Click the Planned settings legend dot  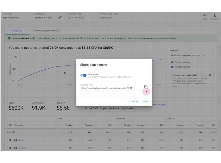pos(172,67)
